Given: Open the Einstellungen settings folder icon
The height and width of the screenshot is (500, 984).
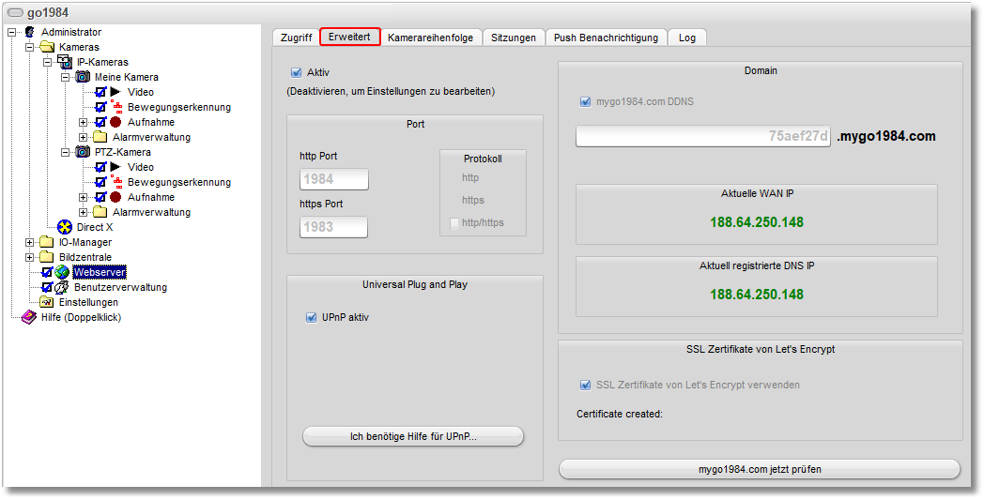Looking at the screenshot, I should (x=47, y=302).
